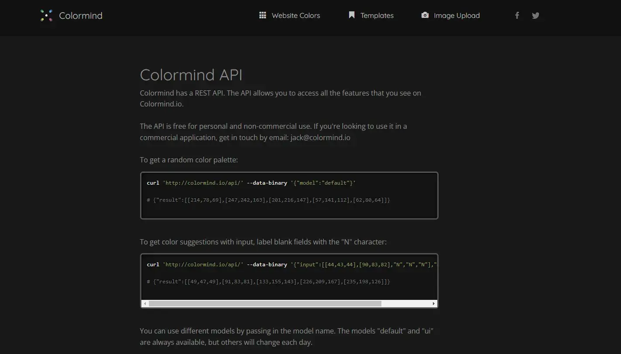Open the Colormind Twitter icon link
The height and width of the screenshot is (354, 621).
pyautogui.click(x=535, y=16)
